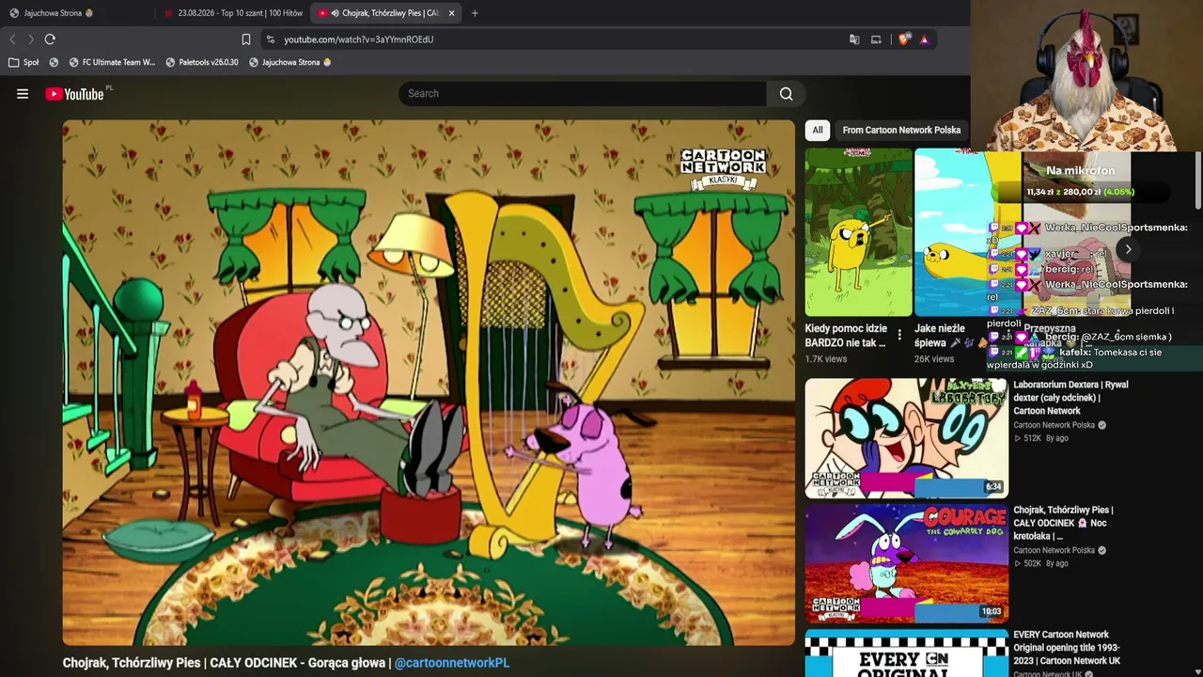
Task: Select the All filter chip
Action: pos(818,130)
